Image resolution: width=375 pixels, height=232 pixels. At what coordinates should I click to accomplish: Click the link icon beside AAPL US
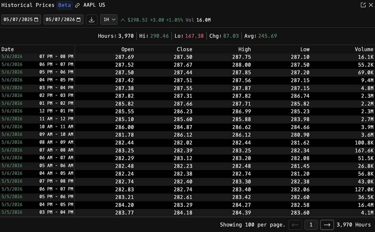coord(77,5)
